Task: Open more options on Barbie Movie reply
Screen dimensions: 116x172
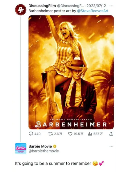Action: point(111,146)
